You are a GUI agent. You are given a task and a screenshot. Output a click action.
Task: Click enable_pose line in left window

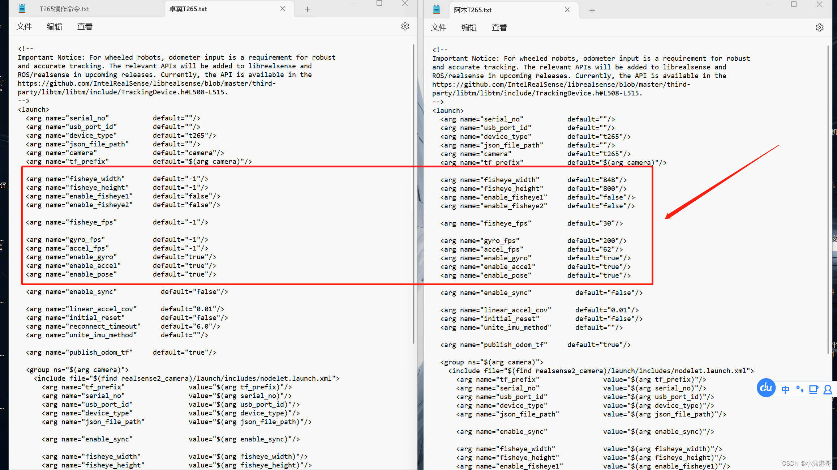[121, 274]
